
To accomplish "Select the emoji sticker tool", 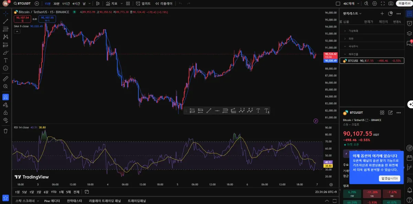I will point(6,68).
